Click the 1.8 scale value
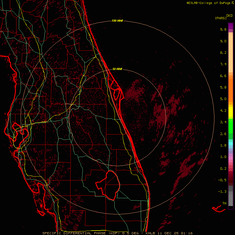The height and width of the screenshot is (235, 235). 223,145
